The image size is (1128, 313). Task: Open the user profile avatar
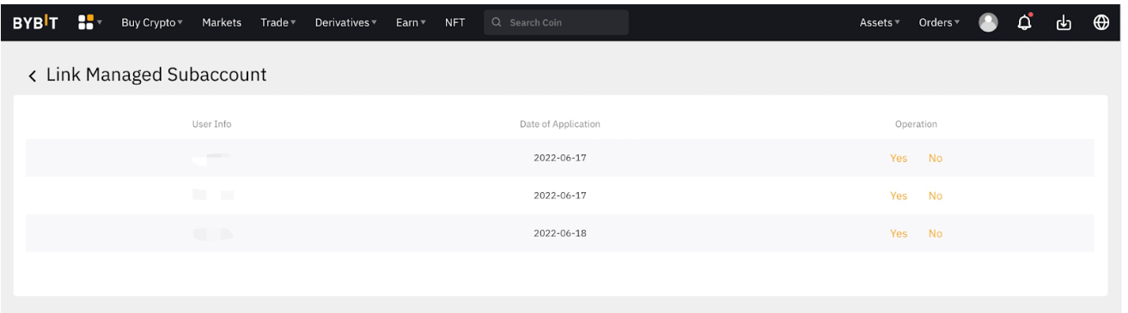[989, 23]
